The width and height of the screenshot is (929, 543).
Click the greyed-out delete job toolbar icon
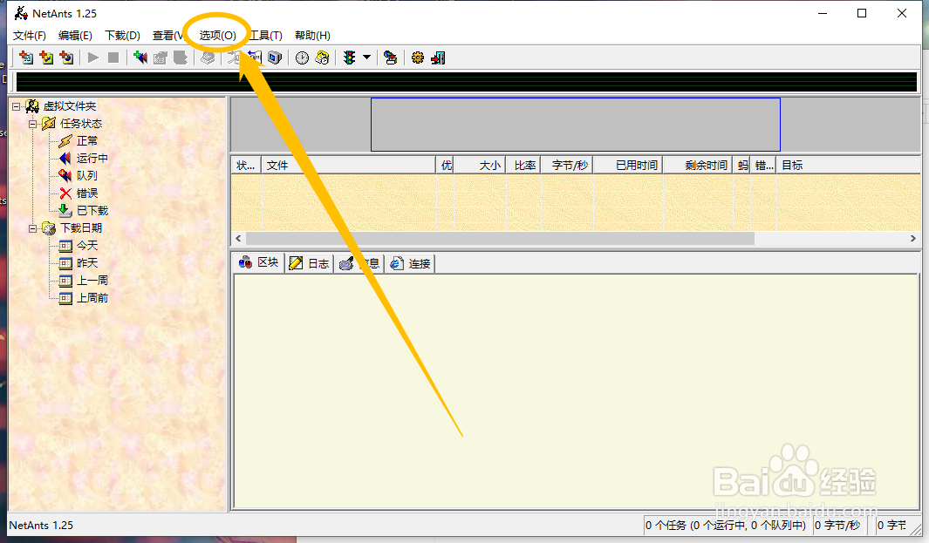[181, 58]
